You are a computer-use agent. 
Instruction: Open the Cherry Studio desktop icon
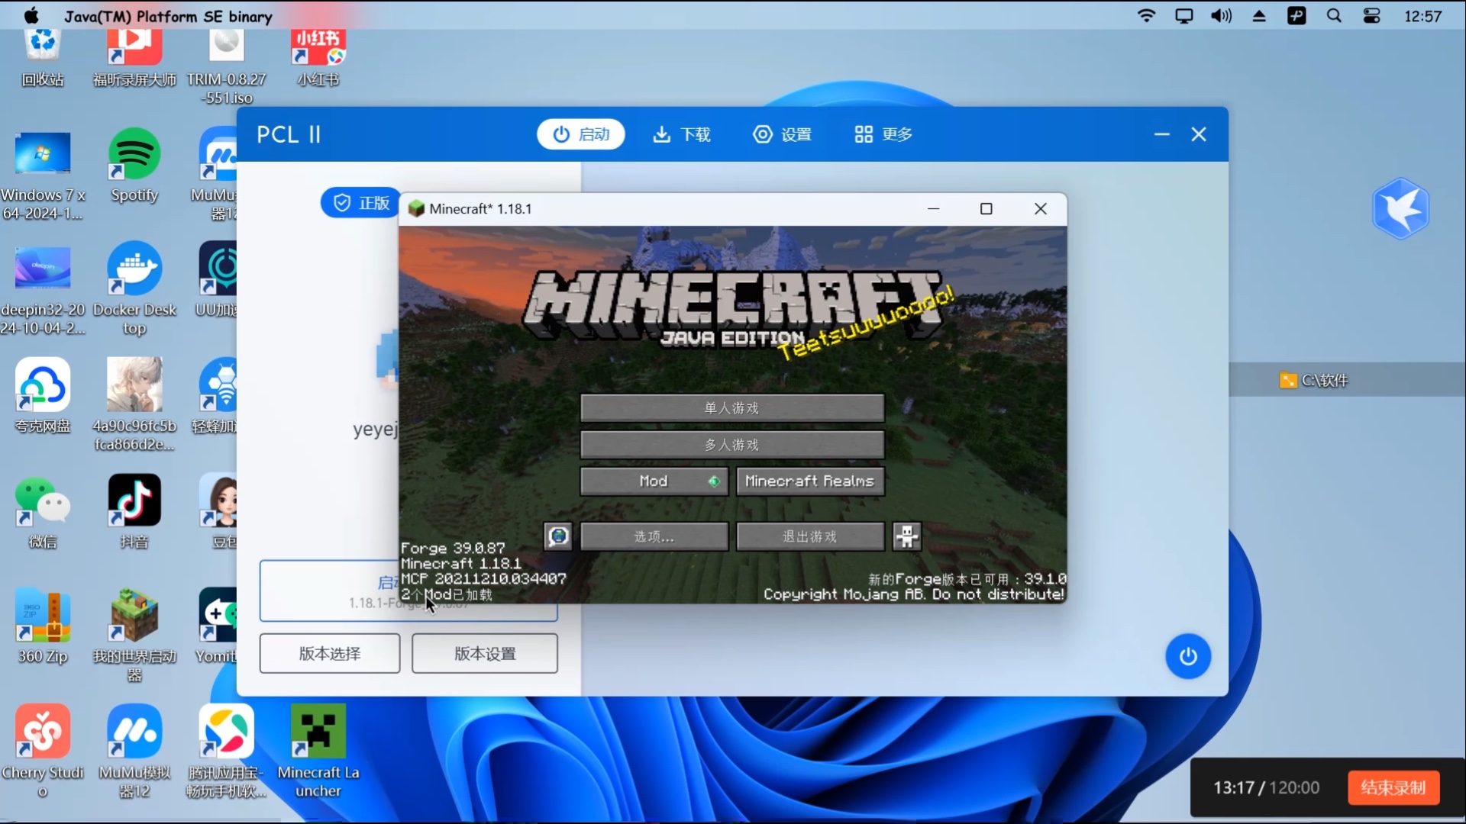tap(43, 731)
